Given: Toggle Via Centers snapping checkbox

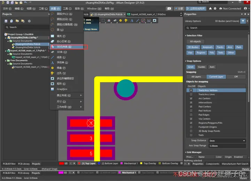Looking at the screenshot, I should coord(191,119).
